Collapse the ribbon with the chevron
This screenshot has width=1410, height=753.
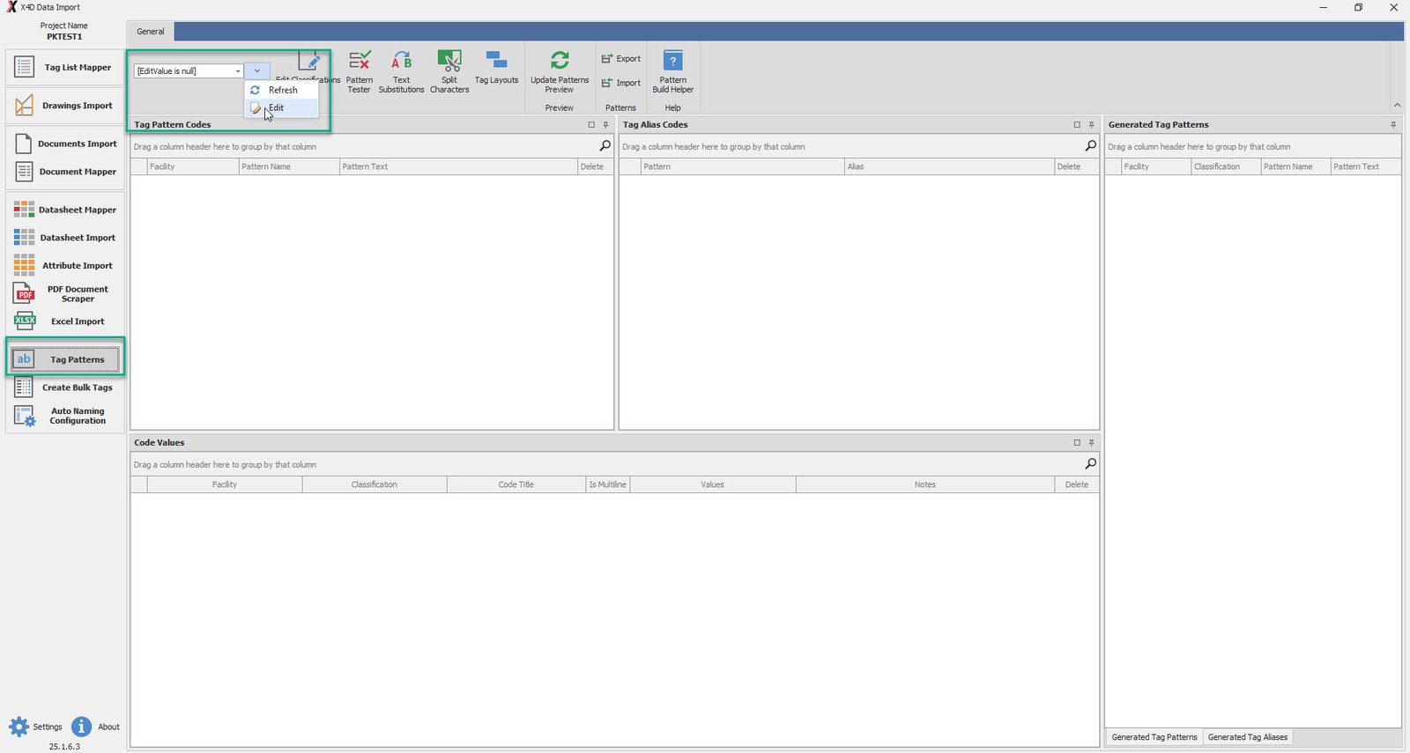pyautogui.click(x=1397, y=106)
